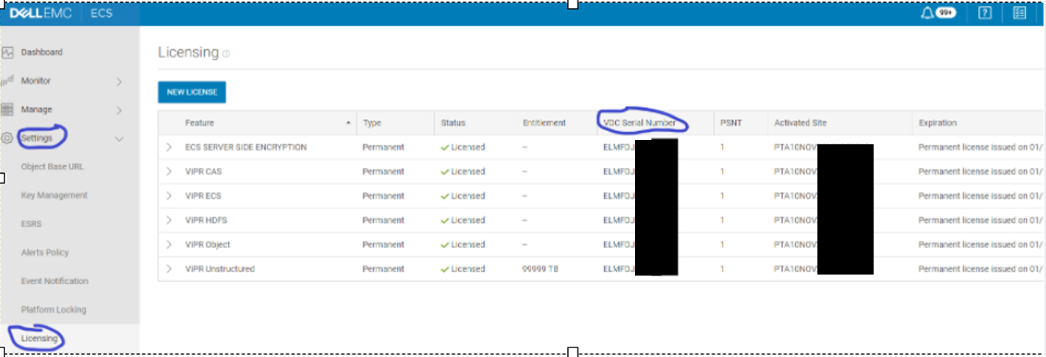Image resolution: width=1046 pixels, height=357 pixels.
Task: Expand the Monitor menu chevron
Action: [x=119, y=82]
